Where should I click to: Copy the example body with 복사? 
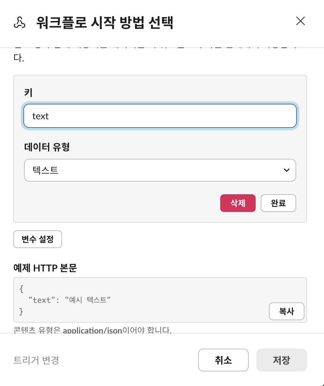[286, 311]
